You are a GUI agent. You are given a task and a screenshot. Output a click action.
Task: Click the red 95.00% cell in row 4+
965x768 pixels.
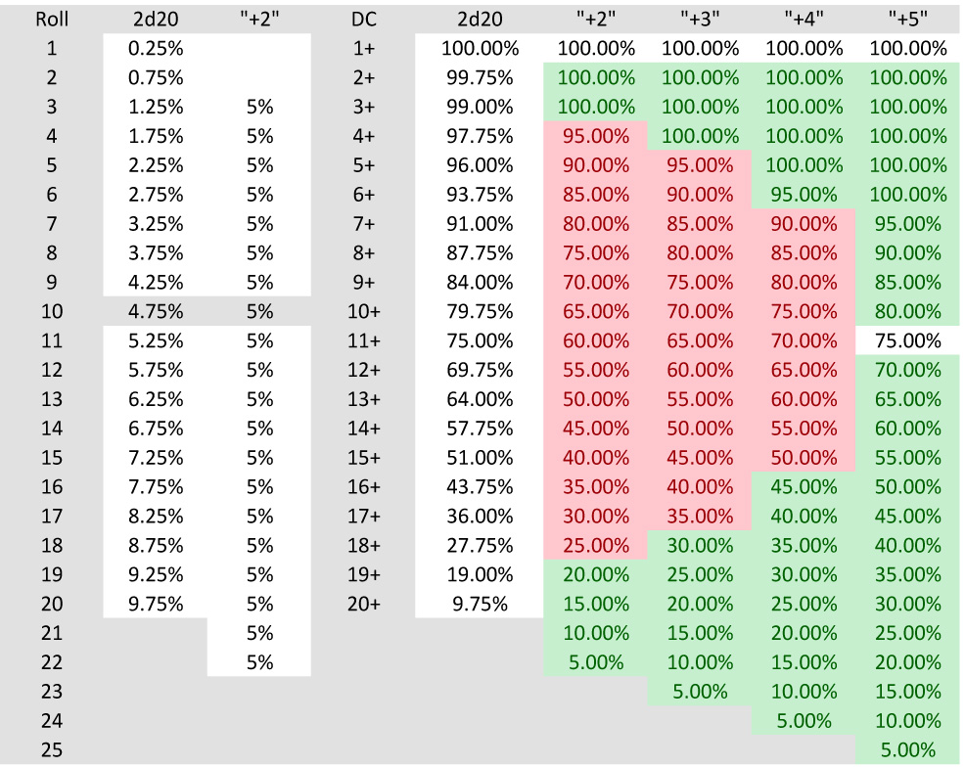pyautogui.click(x=595, y=136)
